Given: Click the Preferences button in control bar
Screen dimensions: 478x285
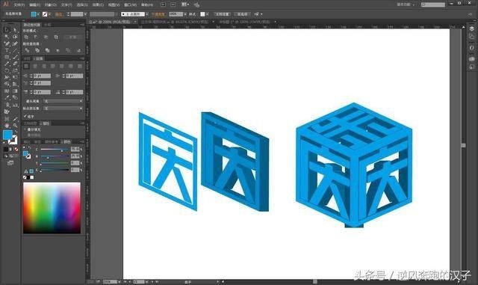Looking at the screenshot, I should [242, 14].
